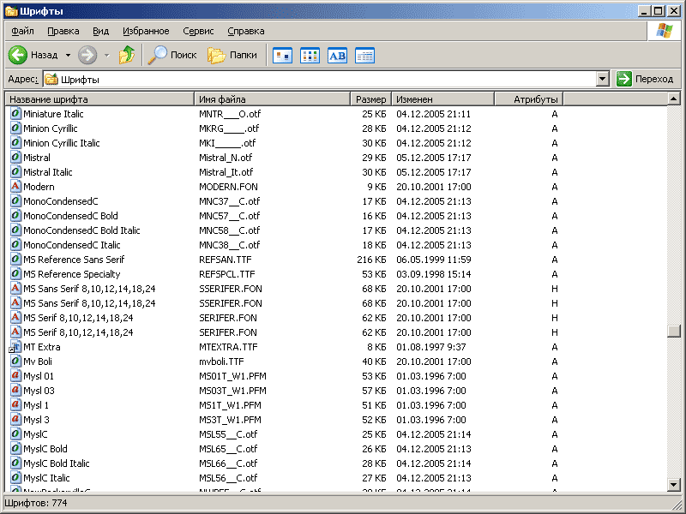Select the MonoCondensedC Italic font icon
686x514 pixels.
(15, 245)
